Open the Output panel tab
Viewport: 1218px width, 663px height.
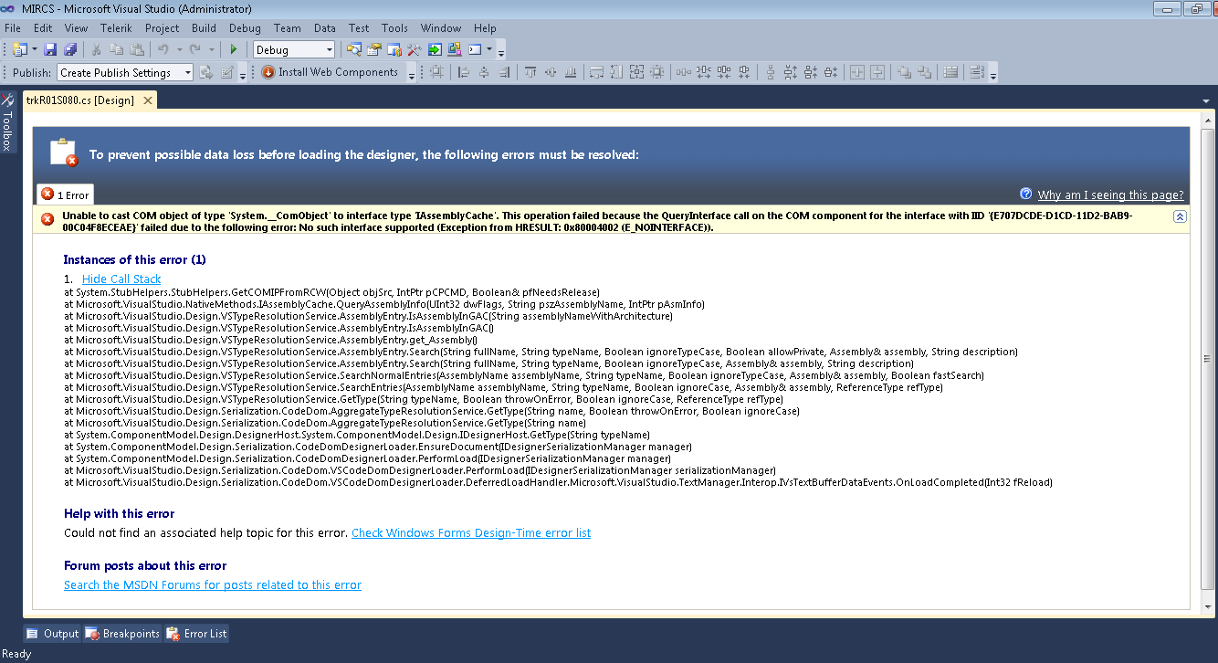pyautogui.click(x=53, y=634)
